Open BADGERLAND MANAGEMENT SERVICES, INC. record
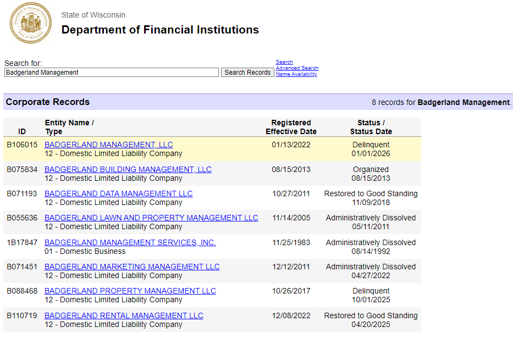Image resolution: width=513 pixels, height=338 pixels. coord(130,242)
